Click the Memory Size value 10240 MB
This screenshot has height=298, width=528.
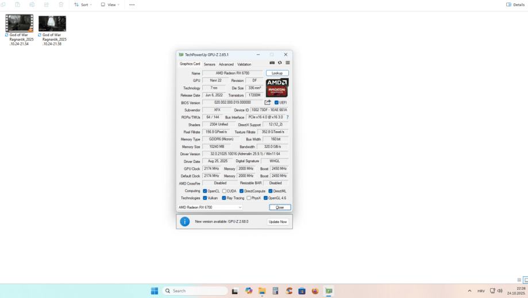click(217, 147)
